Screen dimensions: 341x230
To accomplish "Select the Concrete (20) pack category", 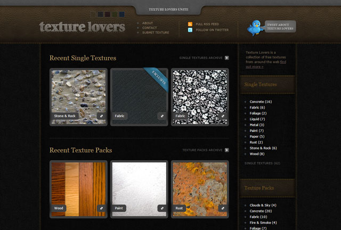I will coord(261,211).
